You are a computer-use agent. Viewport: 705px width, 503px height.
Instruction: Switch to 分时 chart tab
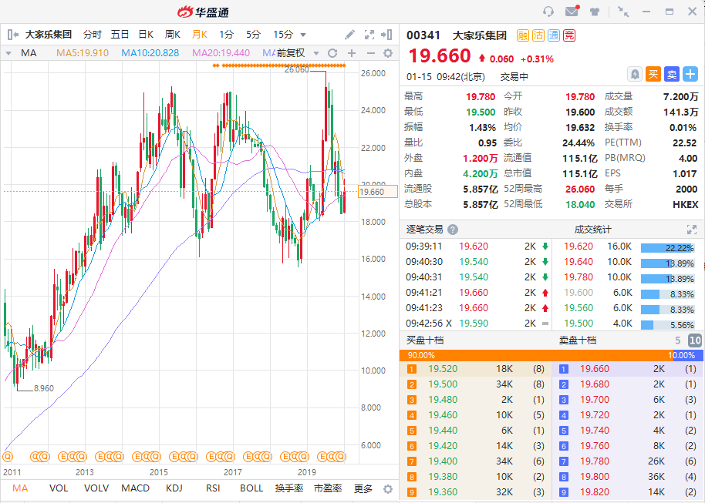[x=92, y=35]
